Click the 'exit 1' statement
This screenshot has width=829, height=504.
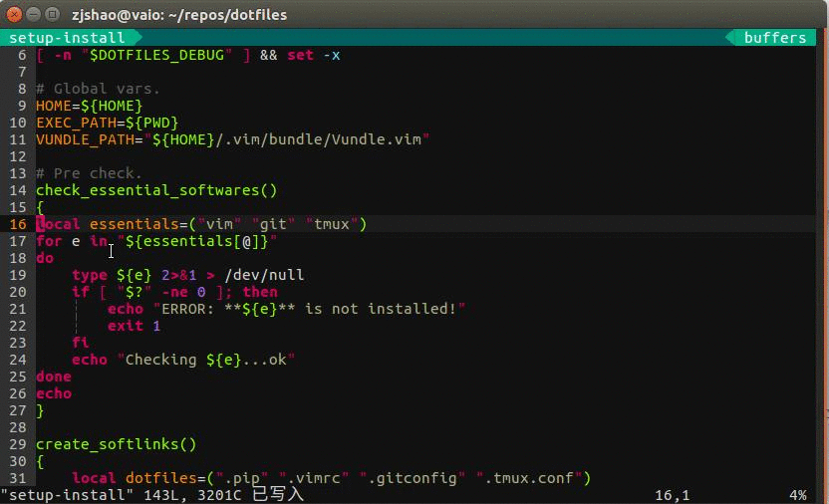pyautogui.click(x=135, y=326)
